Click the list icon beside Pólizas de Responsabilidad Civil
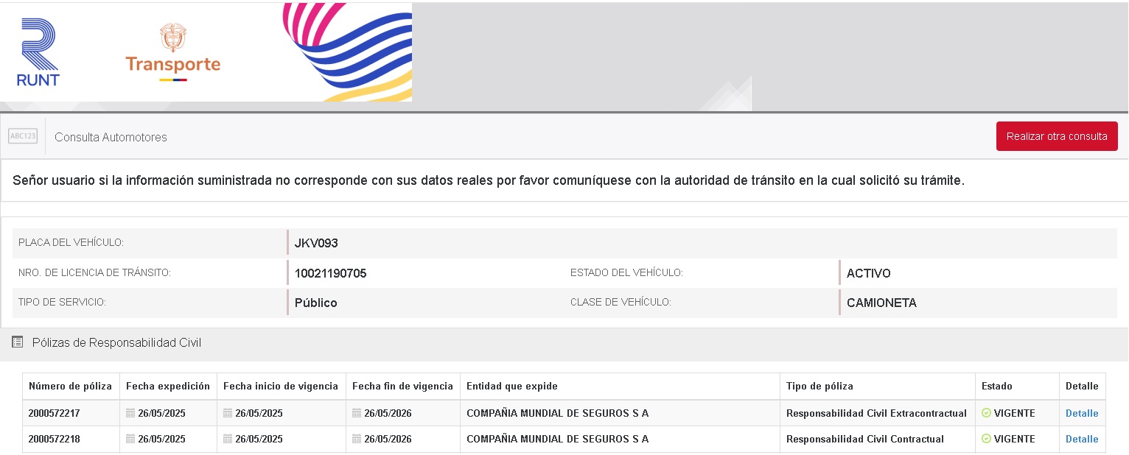 coord(18,342)
